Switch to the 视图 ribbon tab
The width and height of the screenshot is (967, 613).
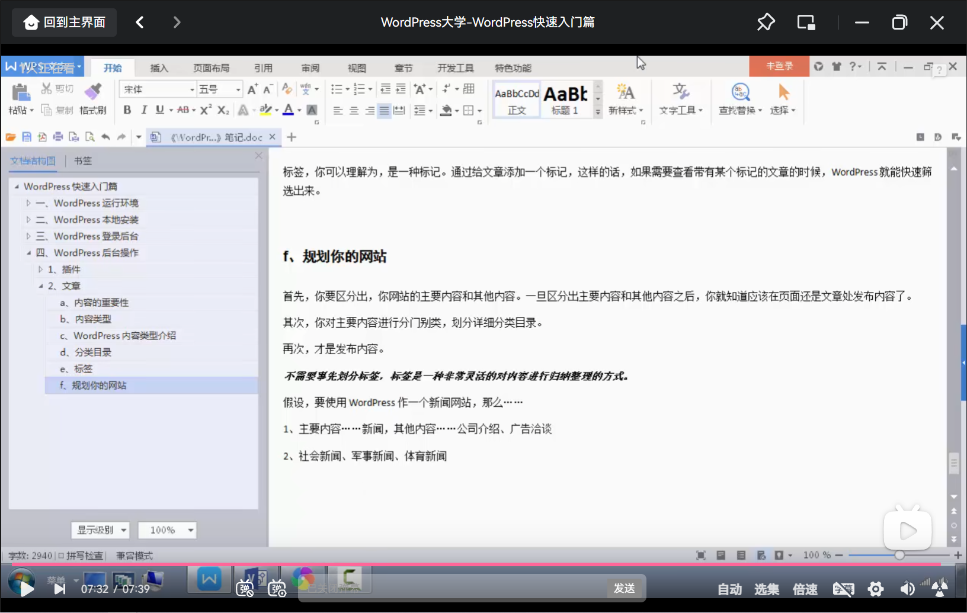coord(357,68)
